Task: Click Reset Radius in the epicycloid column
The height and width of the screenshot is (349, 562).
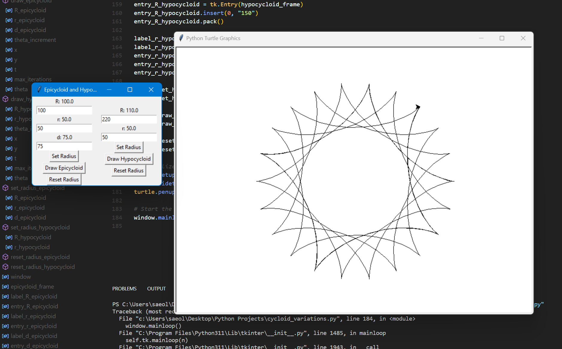Action: 64,179
